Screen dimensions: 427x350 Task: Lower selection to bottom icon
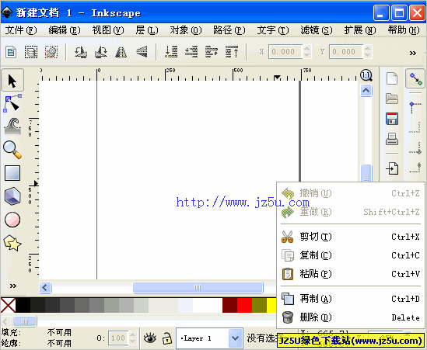pyautogui.click(x=171, y=52)
